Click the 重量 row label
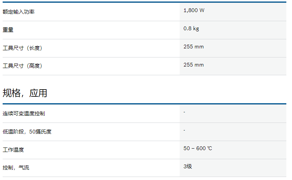 coord(8,30)
